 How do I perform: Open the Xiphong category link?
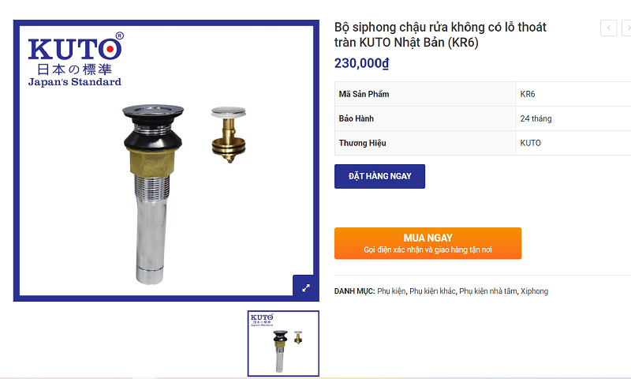click(535, 291)
